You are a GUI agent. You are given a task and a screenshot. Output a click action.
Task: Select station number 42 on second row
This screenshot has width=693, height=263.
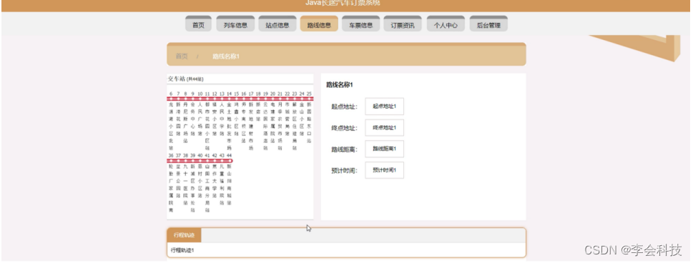tap(215, 156)
